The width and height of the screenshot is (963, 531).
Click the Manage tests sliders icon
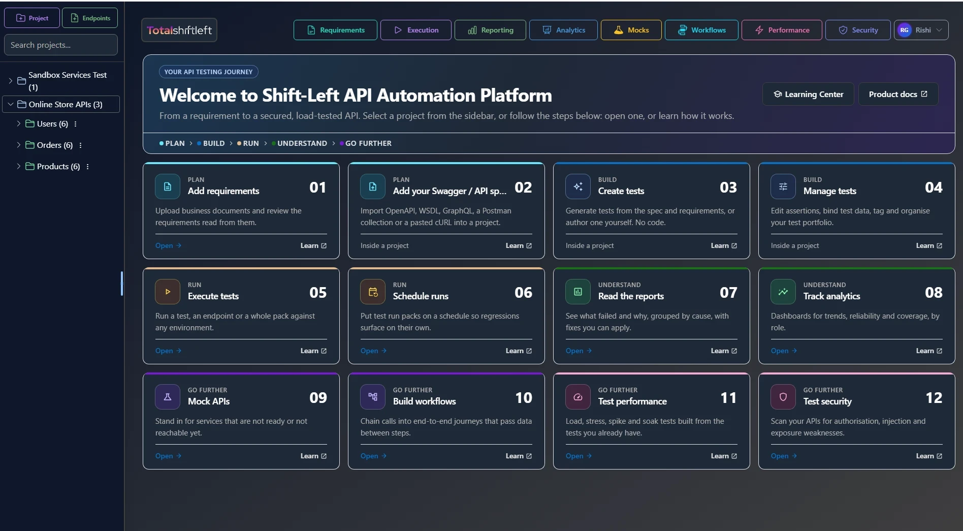(x=783, y=186)
